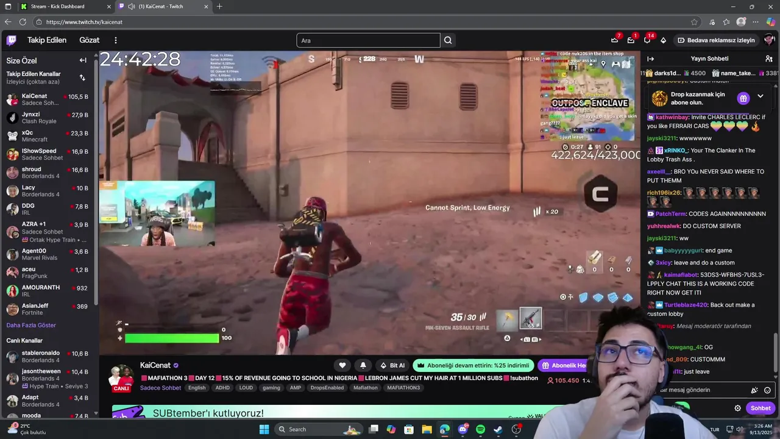This screenshot has height=439, width=780.
Task: Open the emote picker in chat box
Action: point(767,390)
